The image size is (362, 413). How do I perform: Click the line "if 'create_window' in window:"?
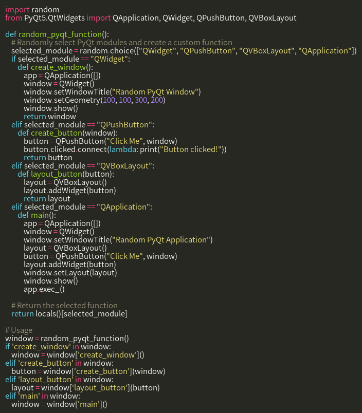coord(58,347)
